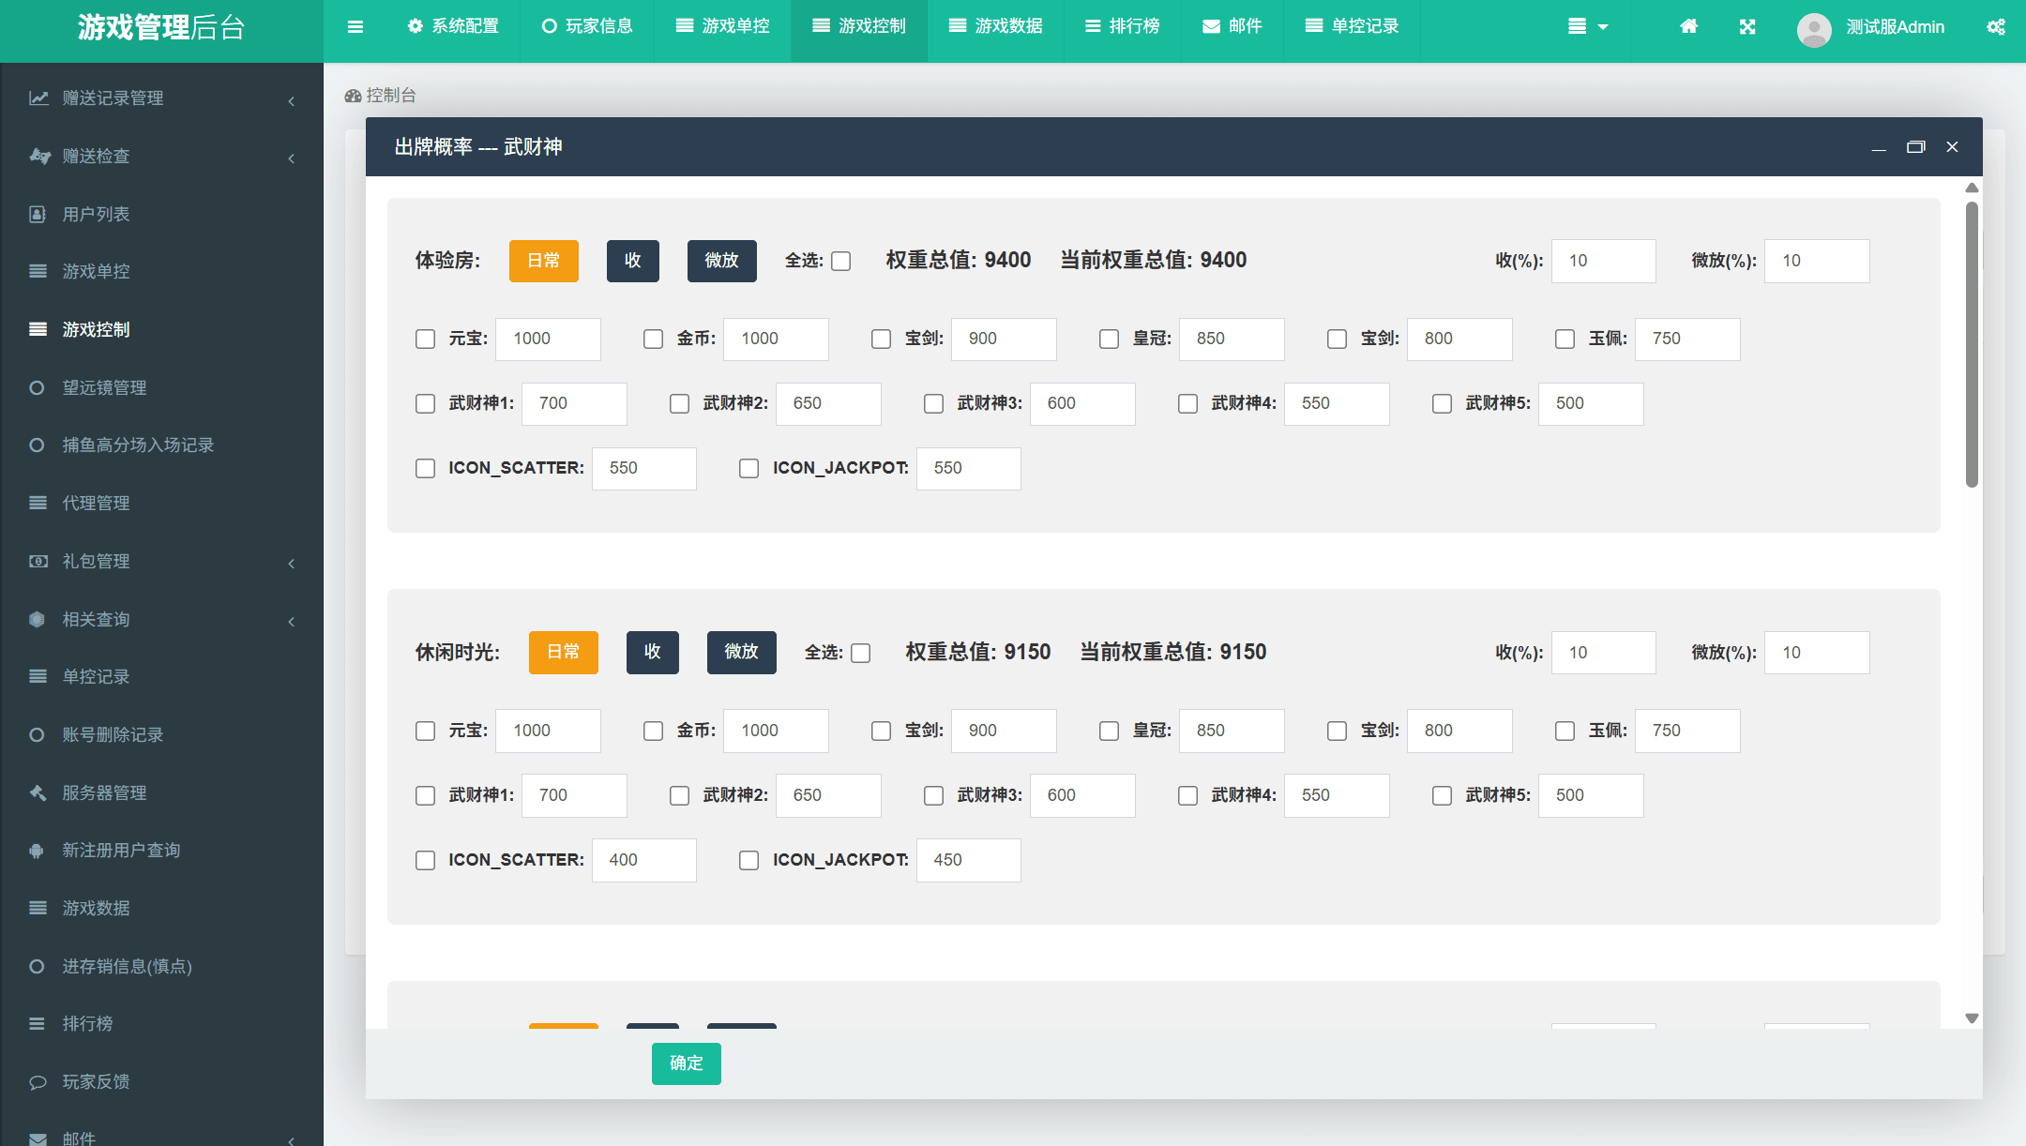Check 全选 checkbox in 休闲时光 section
Image resolution: width=2026 pixels, height=1146 pixels.
click(861, 654)
